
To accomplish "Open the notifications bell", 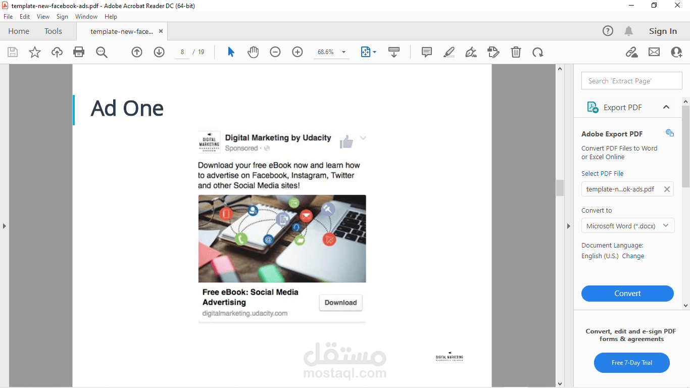I will (629, 31).
